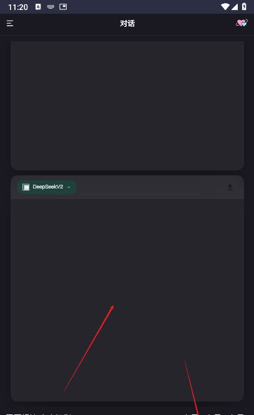Open the hamburger side menu
The width and height of the screenshot is (254, 415).
click(x=10, y=24)
